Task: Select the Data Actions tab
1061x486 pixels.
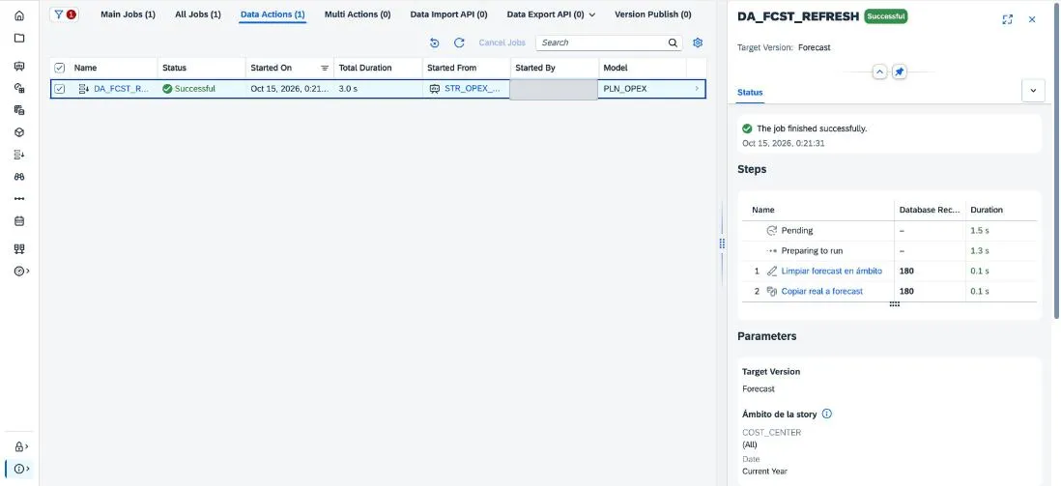Action: (x=272, y=14)
